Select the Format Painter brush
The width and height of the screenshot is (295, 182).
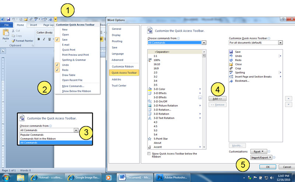click(22, 41)
